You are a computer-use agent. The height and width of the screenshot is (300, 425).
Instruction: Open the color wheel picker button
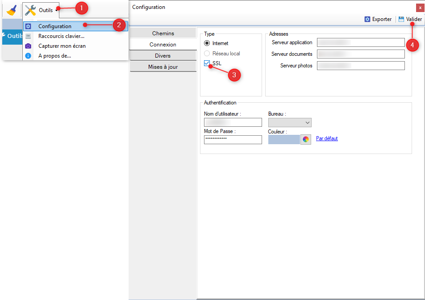coord(306,139)
